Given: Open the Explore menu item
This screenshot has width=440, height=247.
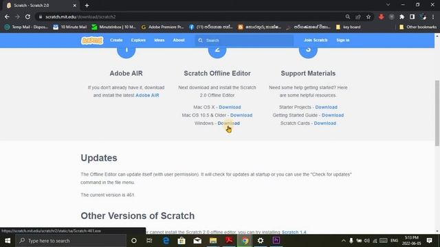Looking at the screenshot, I should tap(138, 40).
